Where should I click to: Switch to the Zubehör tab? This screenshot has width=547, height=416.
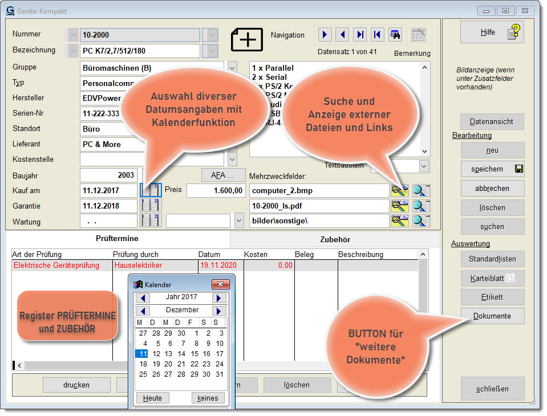tap(335, 240)
